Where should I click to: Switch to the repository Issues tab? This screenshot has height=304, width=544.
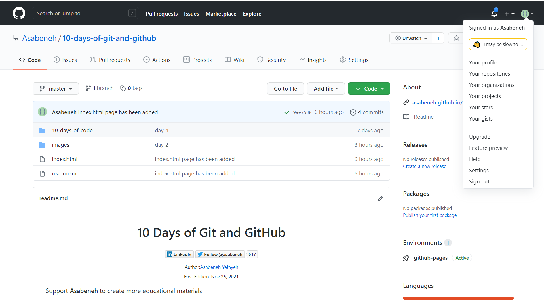click(x=65, y=60)
